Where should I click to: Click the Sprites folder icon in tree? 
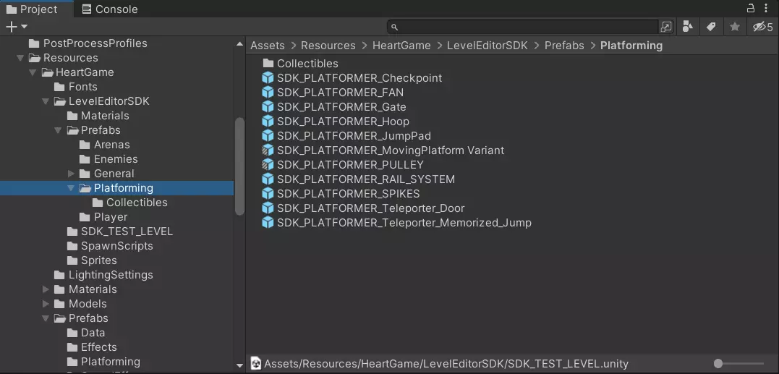coord(72,260)
